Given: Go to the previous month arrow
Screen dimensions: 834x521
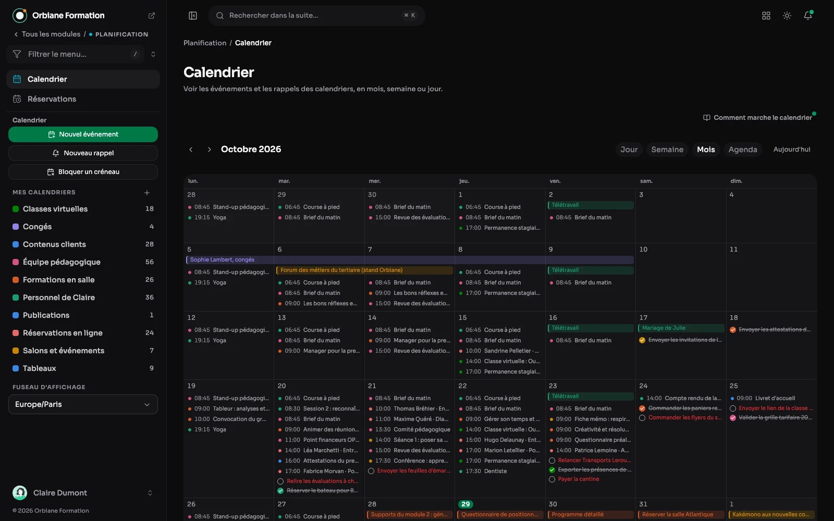Looking at the screenshot, I should click(x=191, y=150).
